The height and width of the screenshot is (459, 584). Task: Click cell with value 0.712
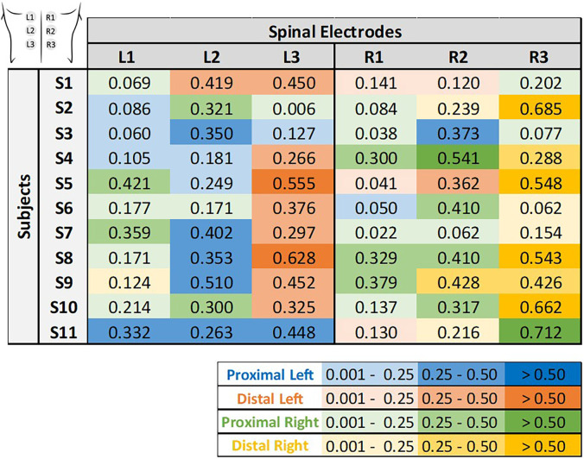click(x=540, y=331)
